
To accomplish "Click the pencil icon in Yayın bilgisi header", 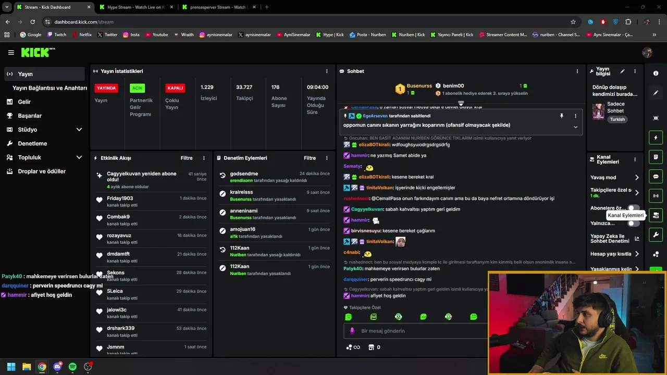I will tap(622, 71).
